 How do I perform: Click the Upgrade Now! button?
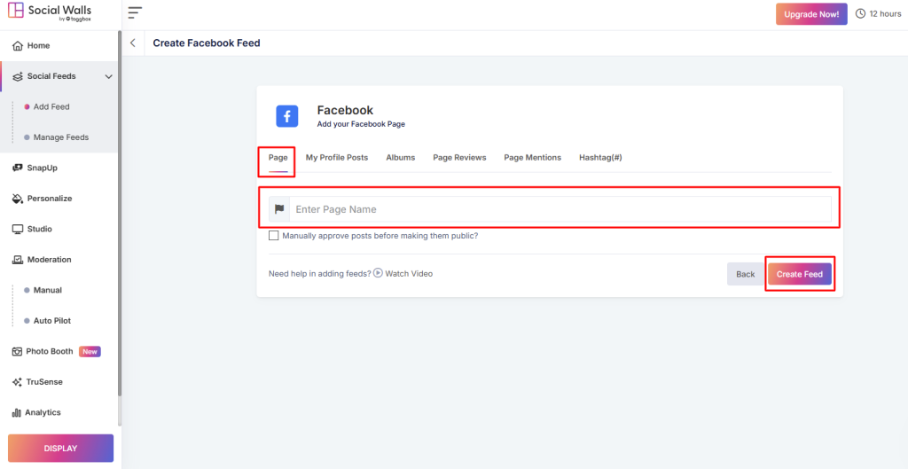click(x=810, y=14)
